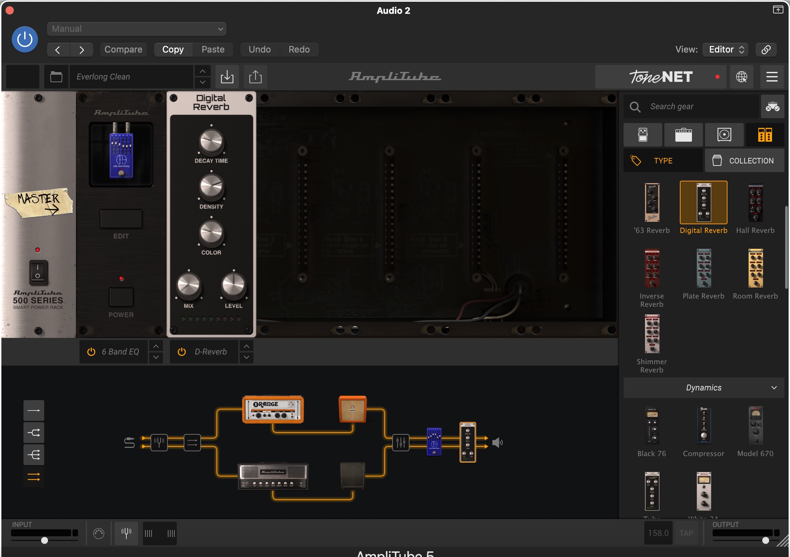This screenshot has width=790, height=557.
Task: Click the MIX knob
Action: point(189,286)
